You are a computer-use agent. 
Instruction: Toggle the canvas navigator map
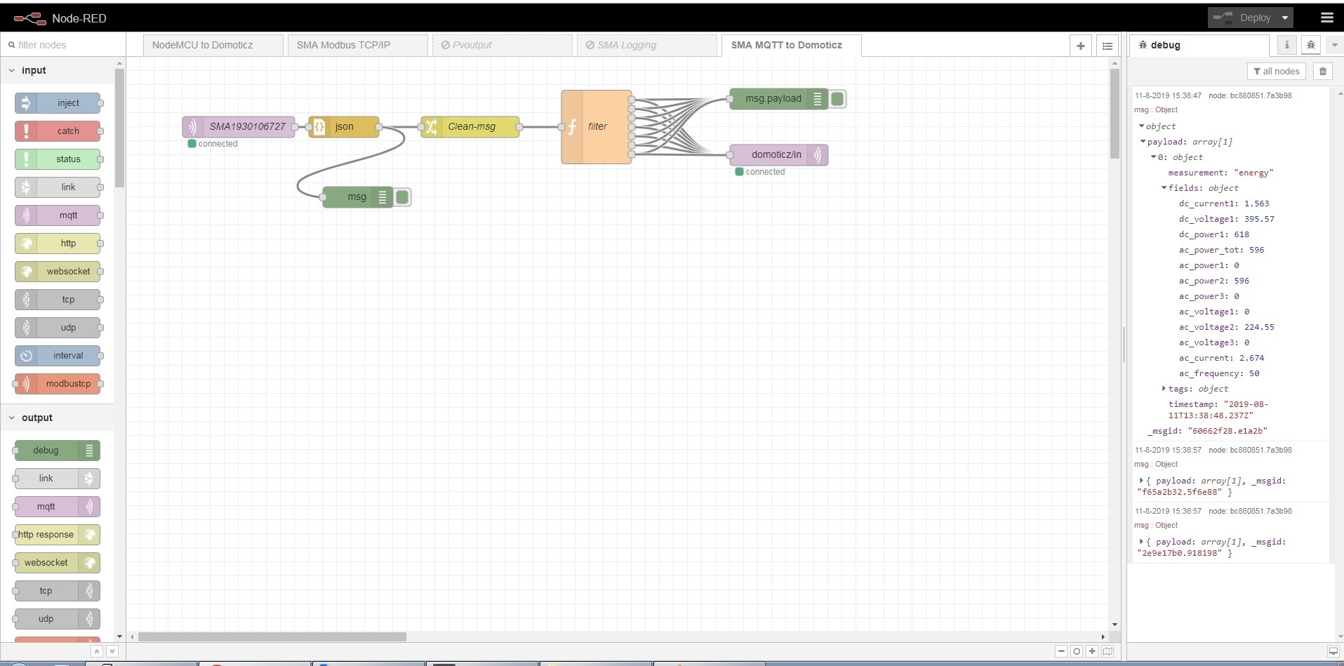[x=1107, y=651]
